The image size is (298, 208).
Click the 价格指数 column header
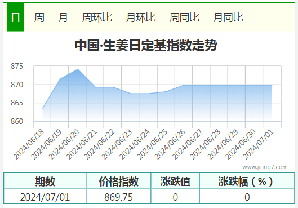pos(119,181)
